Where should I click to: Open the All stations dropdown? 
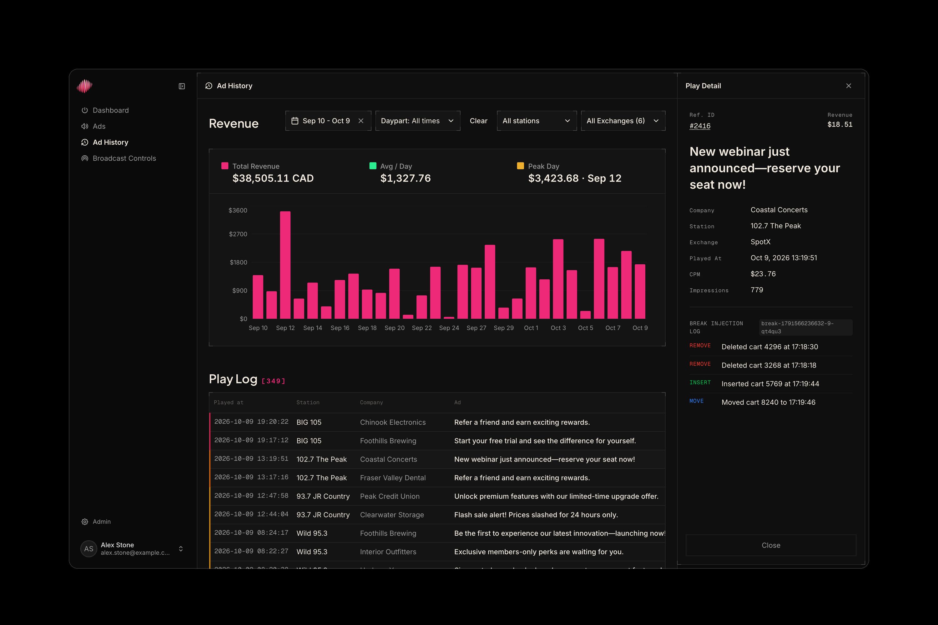537,121
